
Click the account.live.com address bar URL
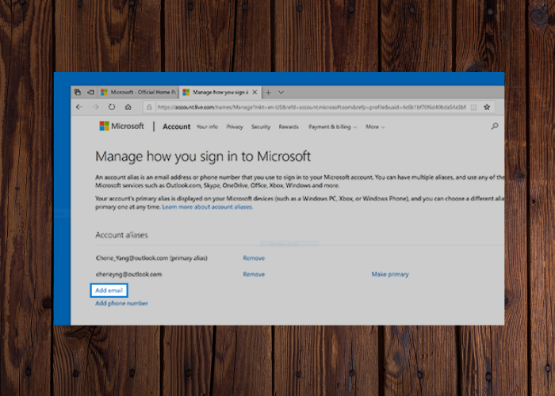point(312,107)
